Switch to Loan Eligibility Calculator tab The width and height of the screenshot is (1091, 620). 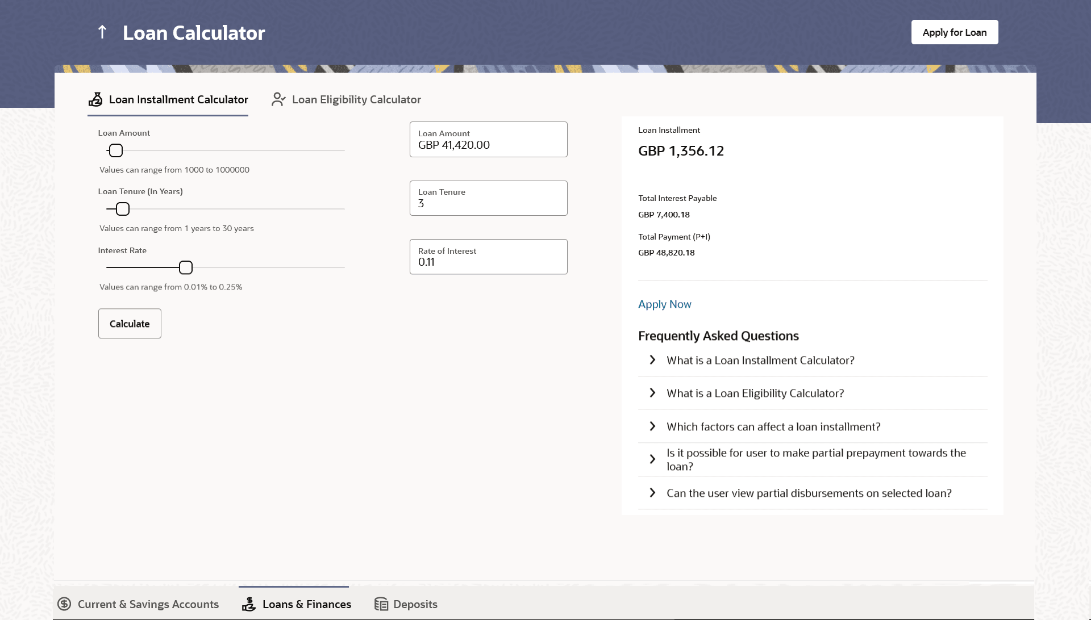pyautogui.click(x=356, y=99)
